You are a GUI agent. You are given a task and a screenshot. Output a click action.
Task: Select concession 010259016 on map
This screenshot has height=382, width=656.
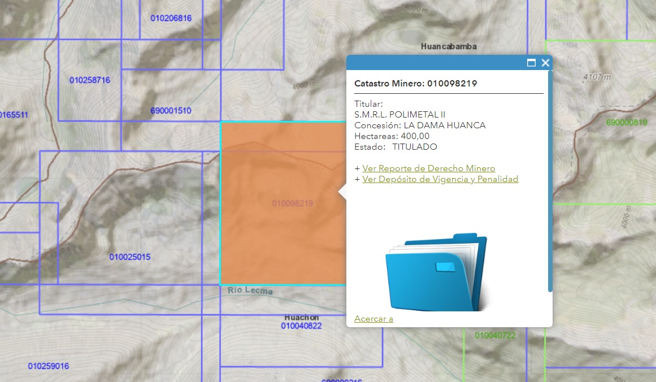click(49, 366)
